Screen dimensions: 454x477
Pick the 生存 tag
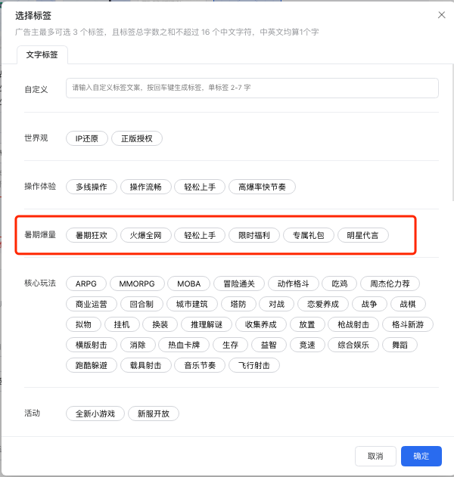click(231, 345)
